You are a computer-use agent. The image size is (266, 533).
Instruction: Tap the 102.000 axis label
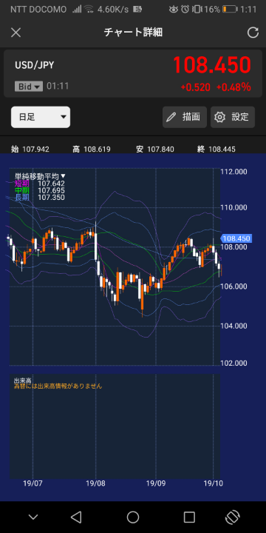coord(233,363)
